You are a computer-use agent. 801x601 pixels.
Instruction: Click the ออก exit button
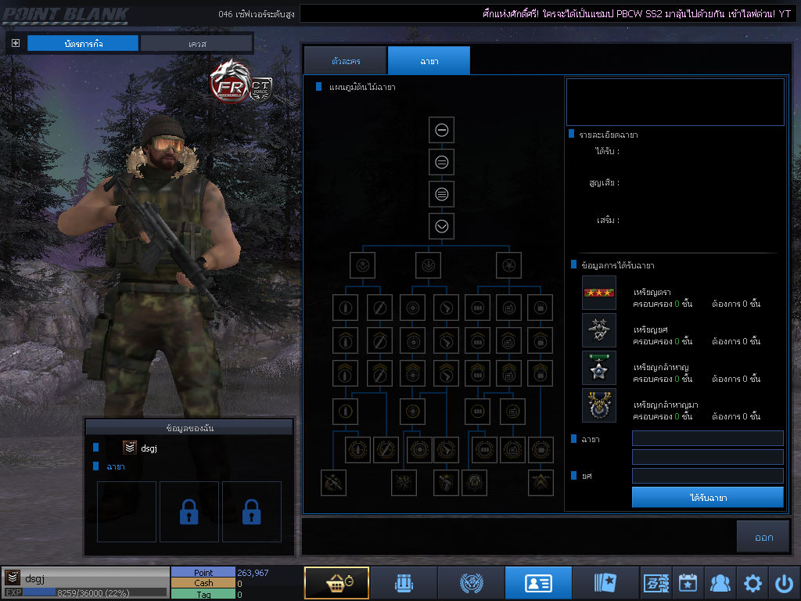click(763, 537)
